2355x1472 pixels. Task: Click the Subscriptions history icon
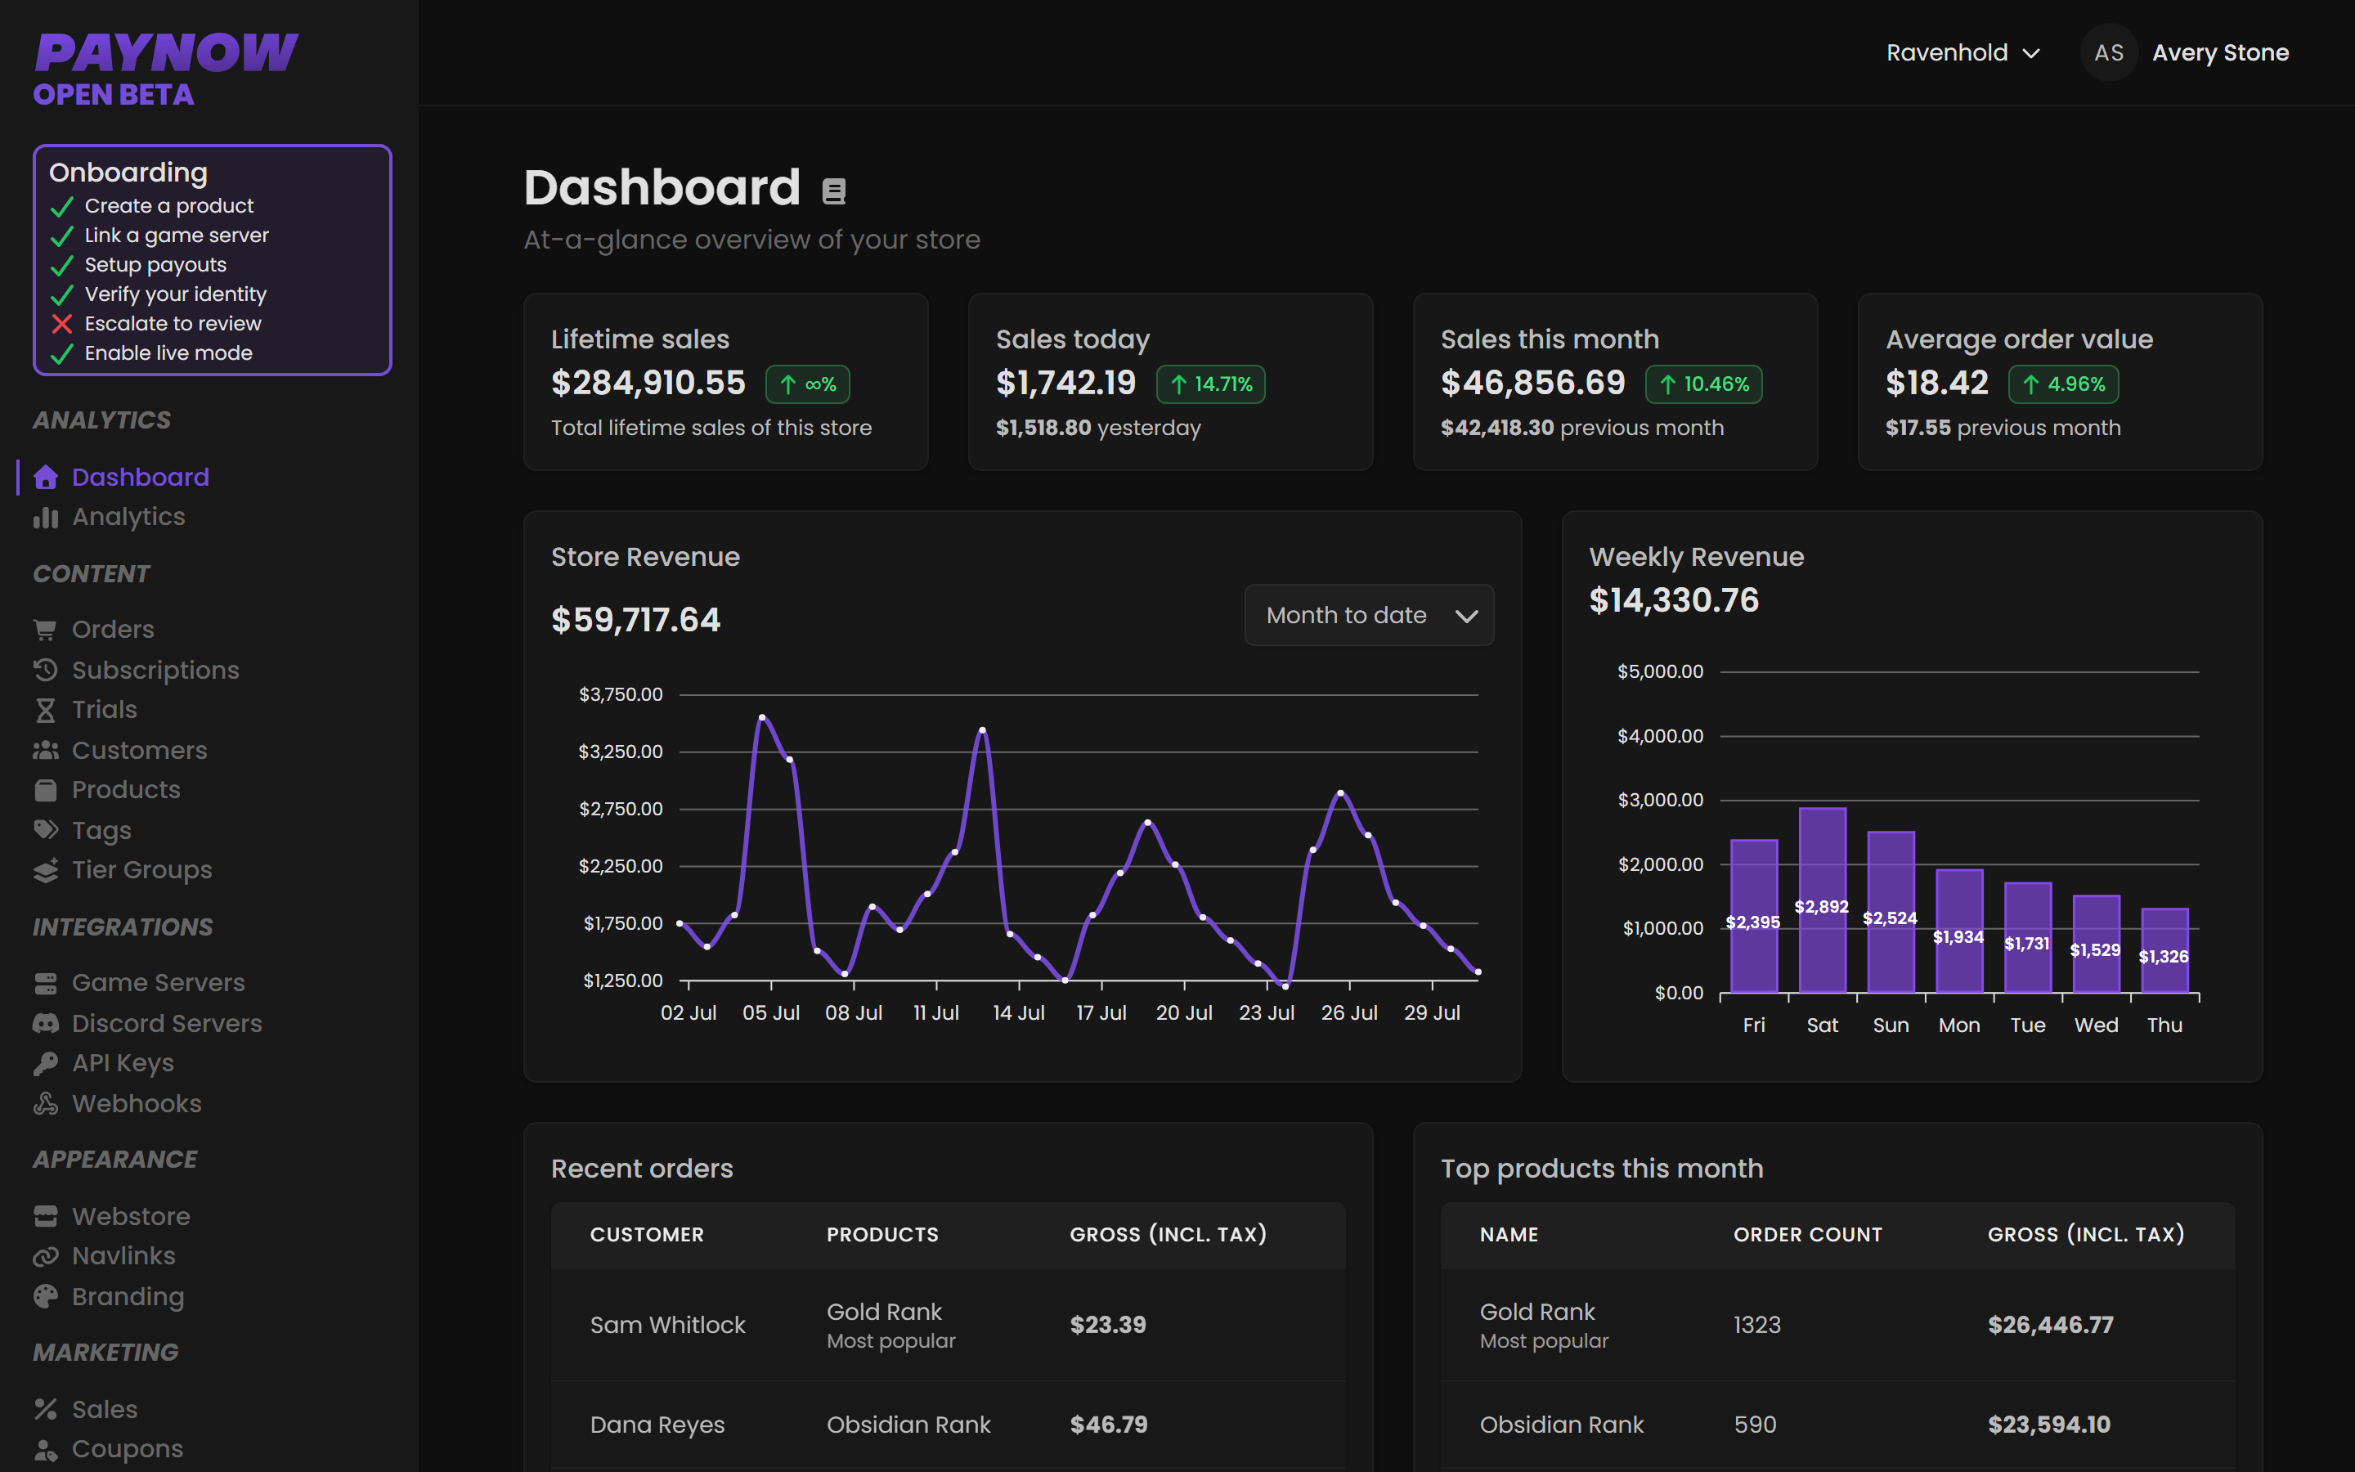pos(45,670)
